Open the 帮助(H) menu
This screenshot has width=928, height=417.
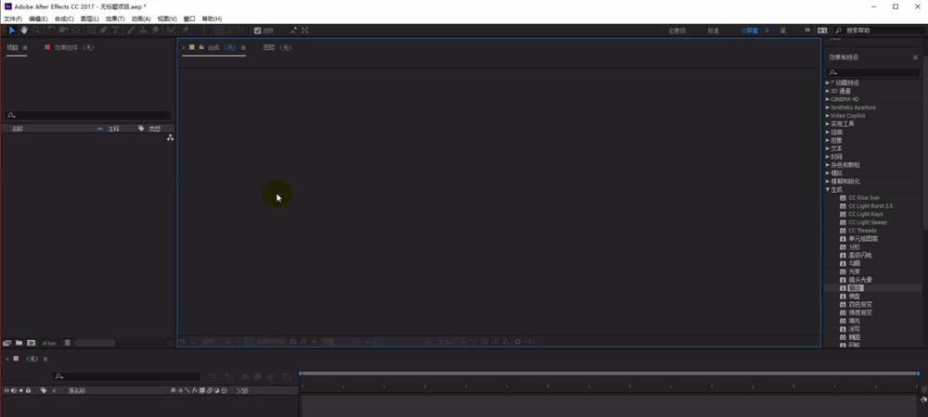[212, 19]
